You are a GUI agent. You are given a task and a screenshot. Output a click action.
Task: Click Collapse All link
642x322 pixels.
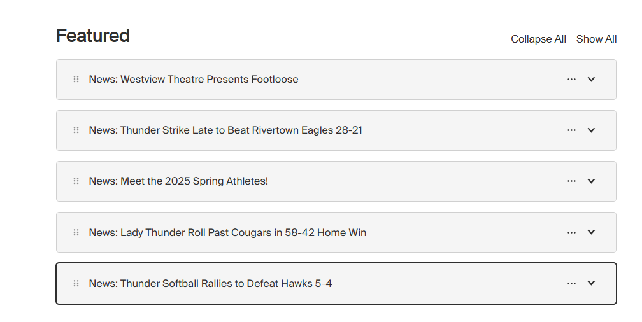coord(538,39)
